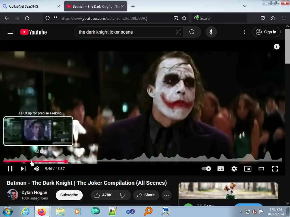The height and width of the screenshot is (217, 290).
Task: Close the Batman YouTube tab
Action: [x=122, y=6]
